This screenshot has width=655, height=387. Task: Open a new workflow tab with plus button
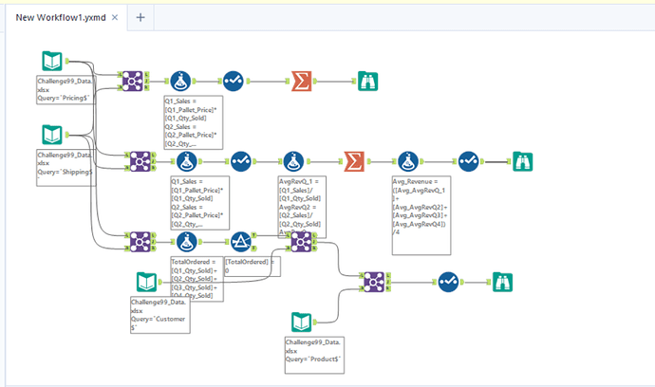coord(140,18)
